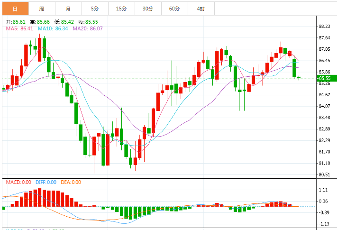The image size is (337, 230).
Task: Click the MACD:0.00 label
Action: pos(18,182)
